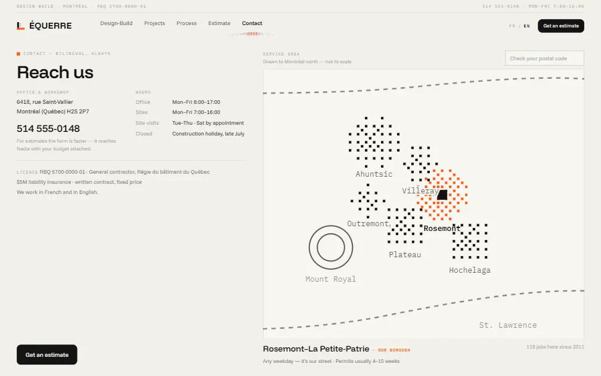Click the Outremont map label

pyautogui.click(x=368, y=224)
